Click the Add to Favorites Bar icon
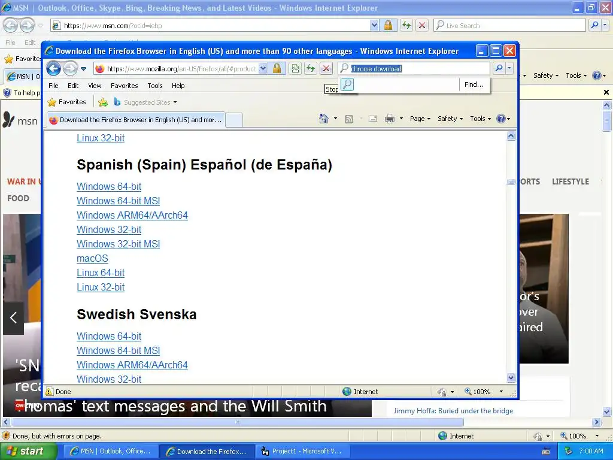Viewport: 613px width, 460px height. [103, 102]
